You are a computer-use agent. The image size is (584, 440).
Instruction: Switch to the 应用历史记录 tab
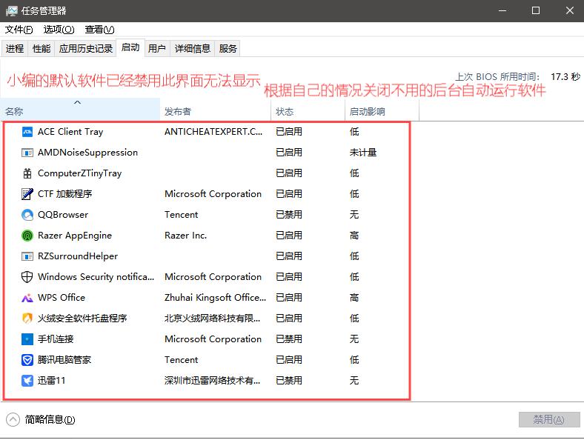[x=86, y=48]
